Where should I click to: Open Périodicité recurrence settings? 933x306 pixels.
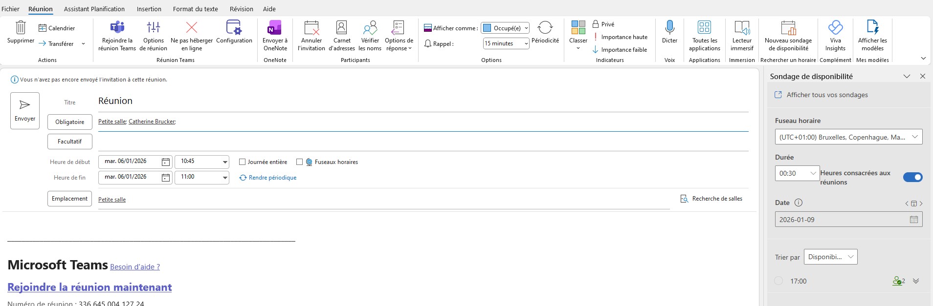point(545,32)
